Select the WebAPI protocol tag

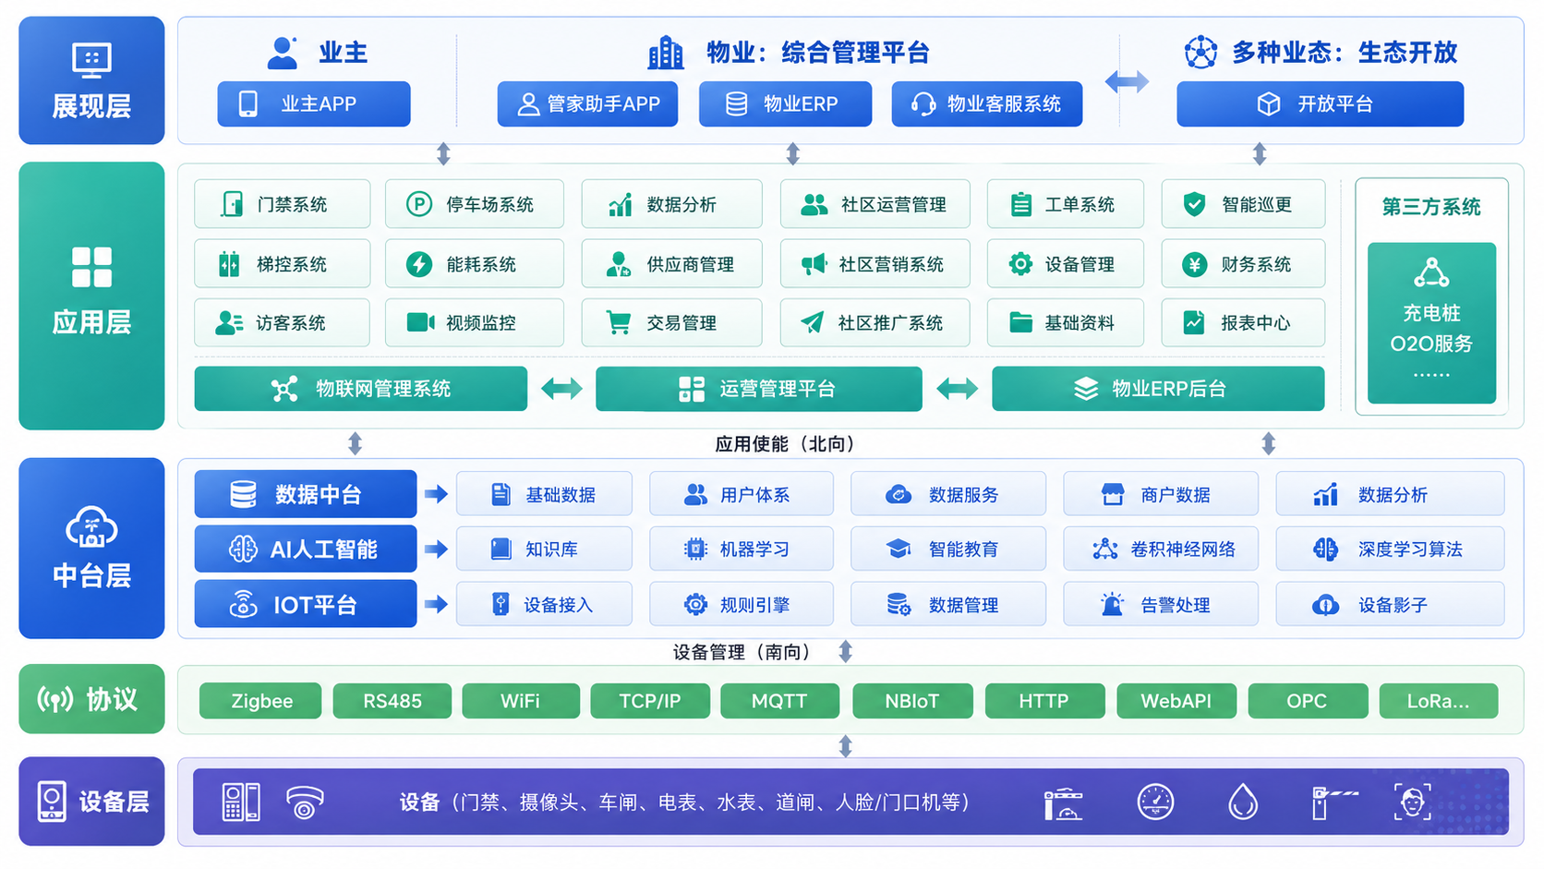1176,701
